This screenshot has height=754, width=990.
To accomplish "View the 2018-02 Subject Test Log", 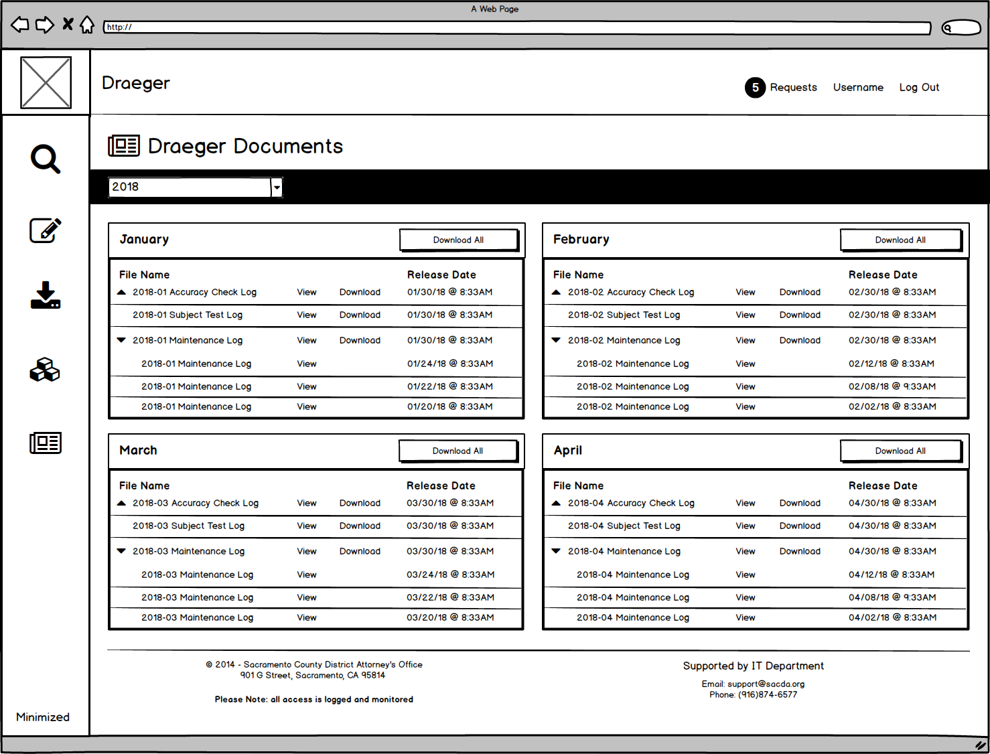I will 745,315.
